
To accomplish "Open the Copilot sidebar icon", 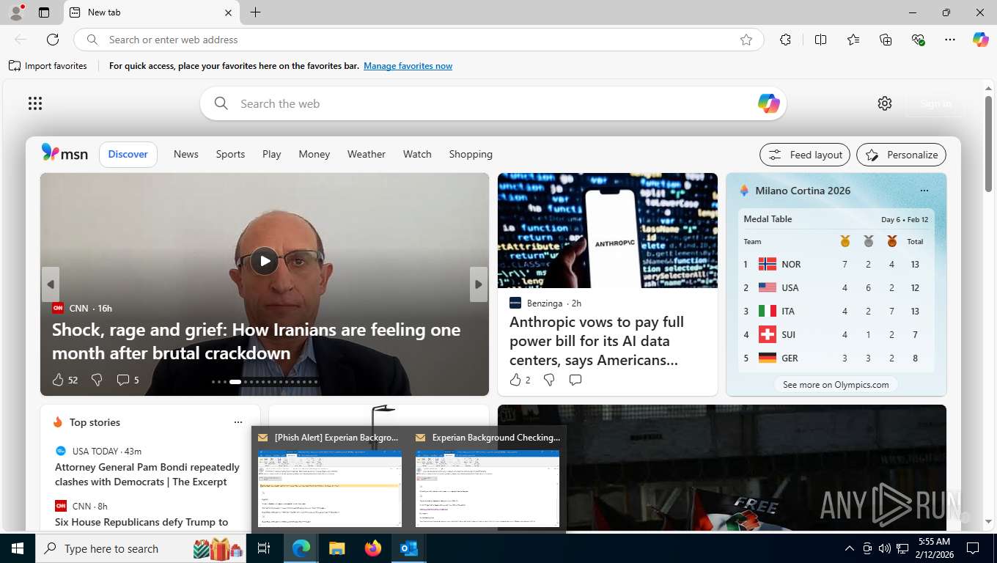I will click(x=981, y=40).
